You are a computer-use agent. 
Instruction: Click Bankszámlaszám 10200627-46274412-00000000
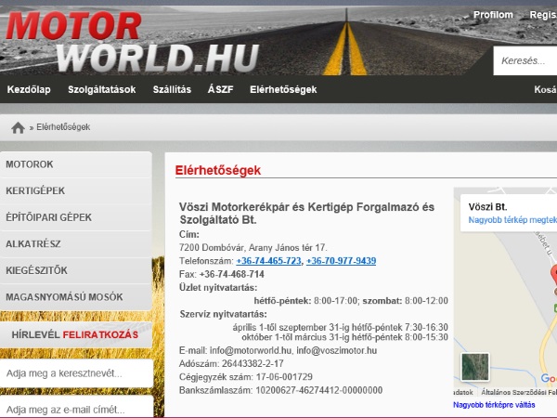[x=280, y=390]
